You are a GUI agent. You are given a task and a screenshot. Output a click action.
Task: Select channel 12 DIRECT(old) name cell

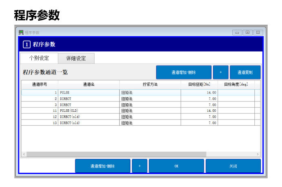coord(89,117)
